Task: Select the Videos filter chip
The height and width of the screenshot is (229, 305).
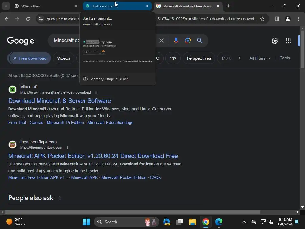Action: point(64,58)
